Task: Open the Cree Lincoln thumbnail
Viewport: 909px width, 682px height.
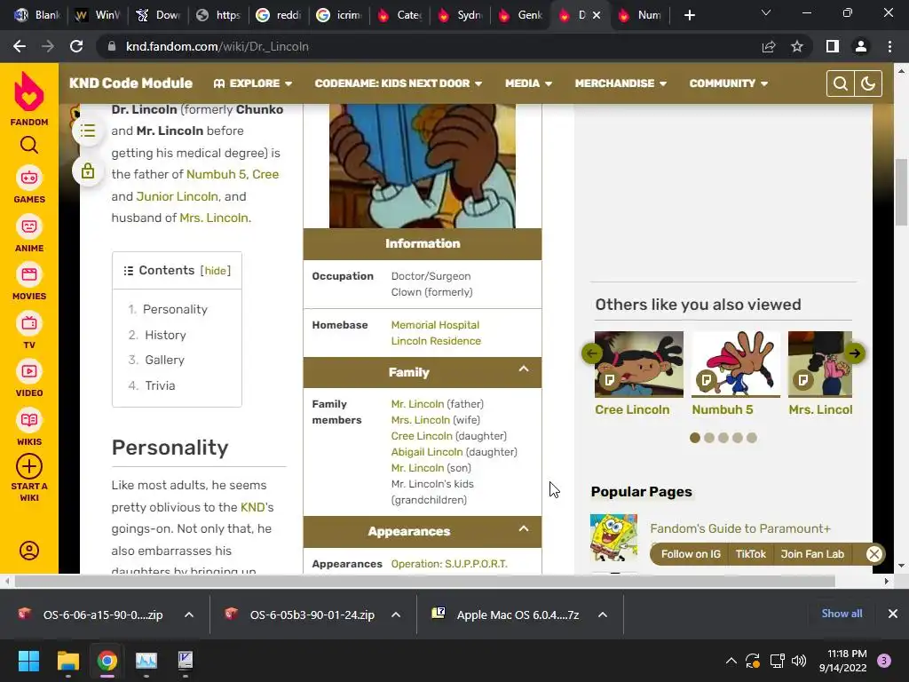Action: 639,364
